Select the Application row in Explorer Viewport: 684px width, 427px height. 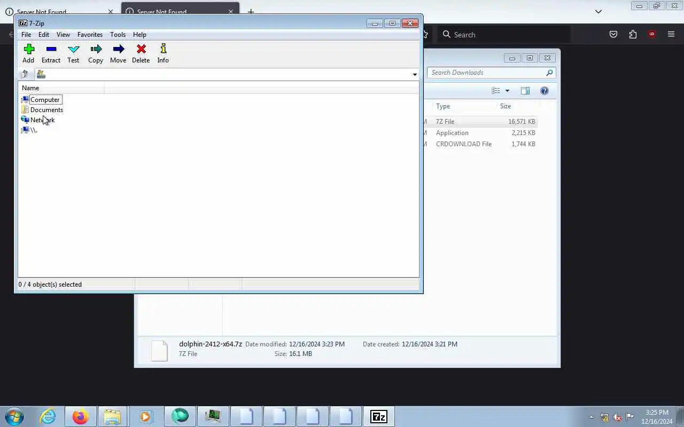point(452,133)
